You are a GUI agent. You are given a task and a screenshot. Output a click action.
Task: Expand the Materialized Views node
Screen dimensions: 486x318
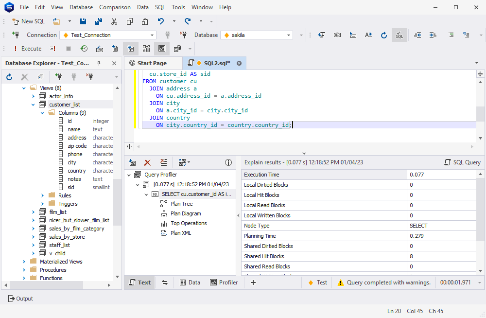(x=24, y=261)
